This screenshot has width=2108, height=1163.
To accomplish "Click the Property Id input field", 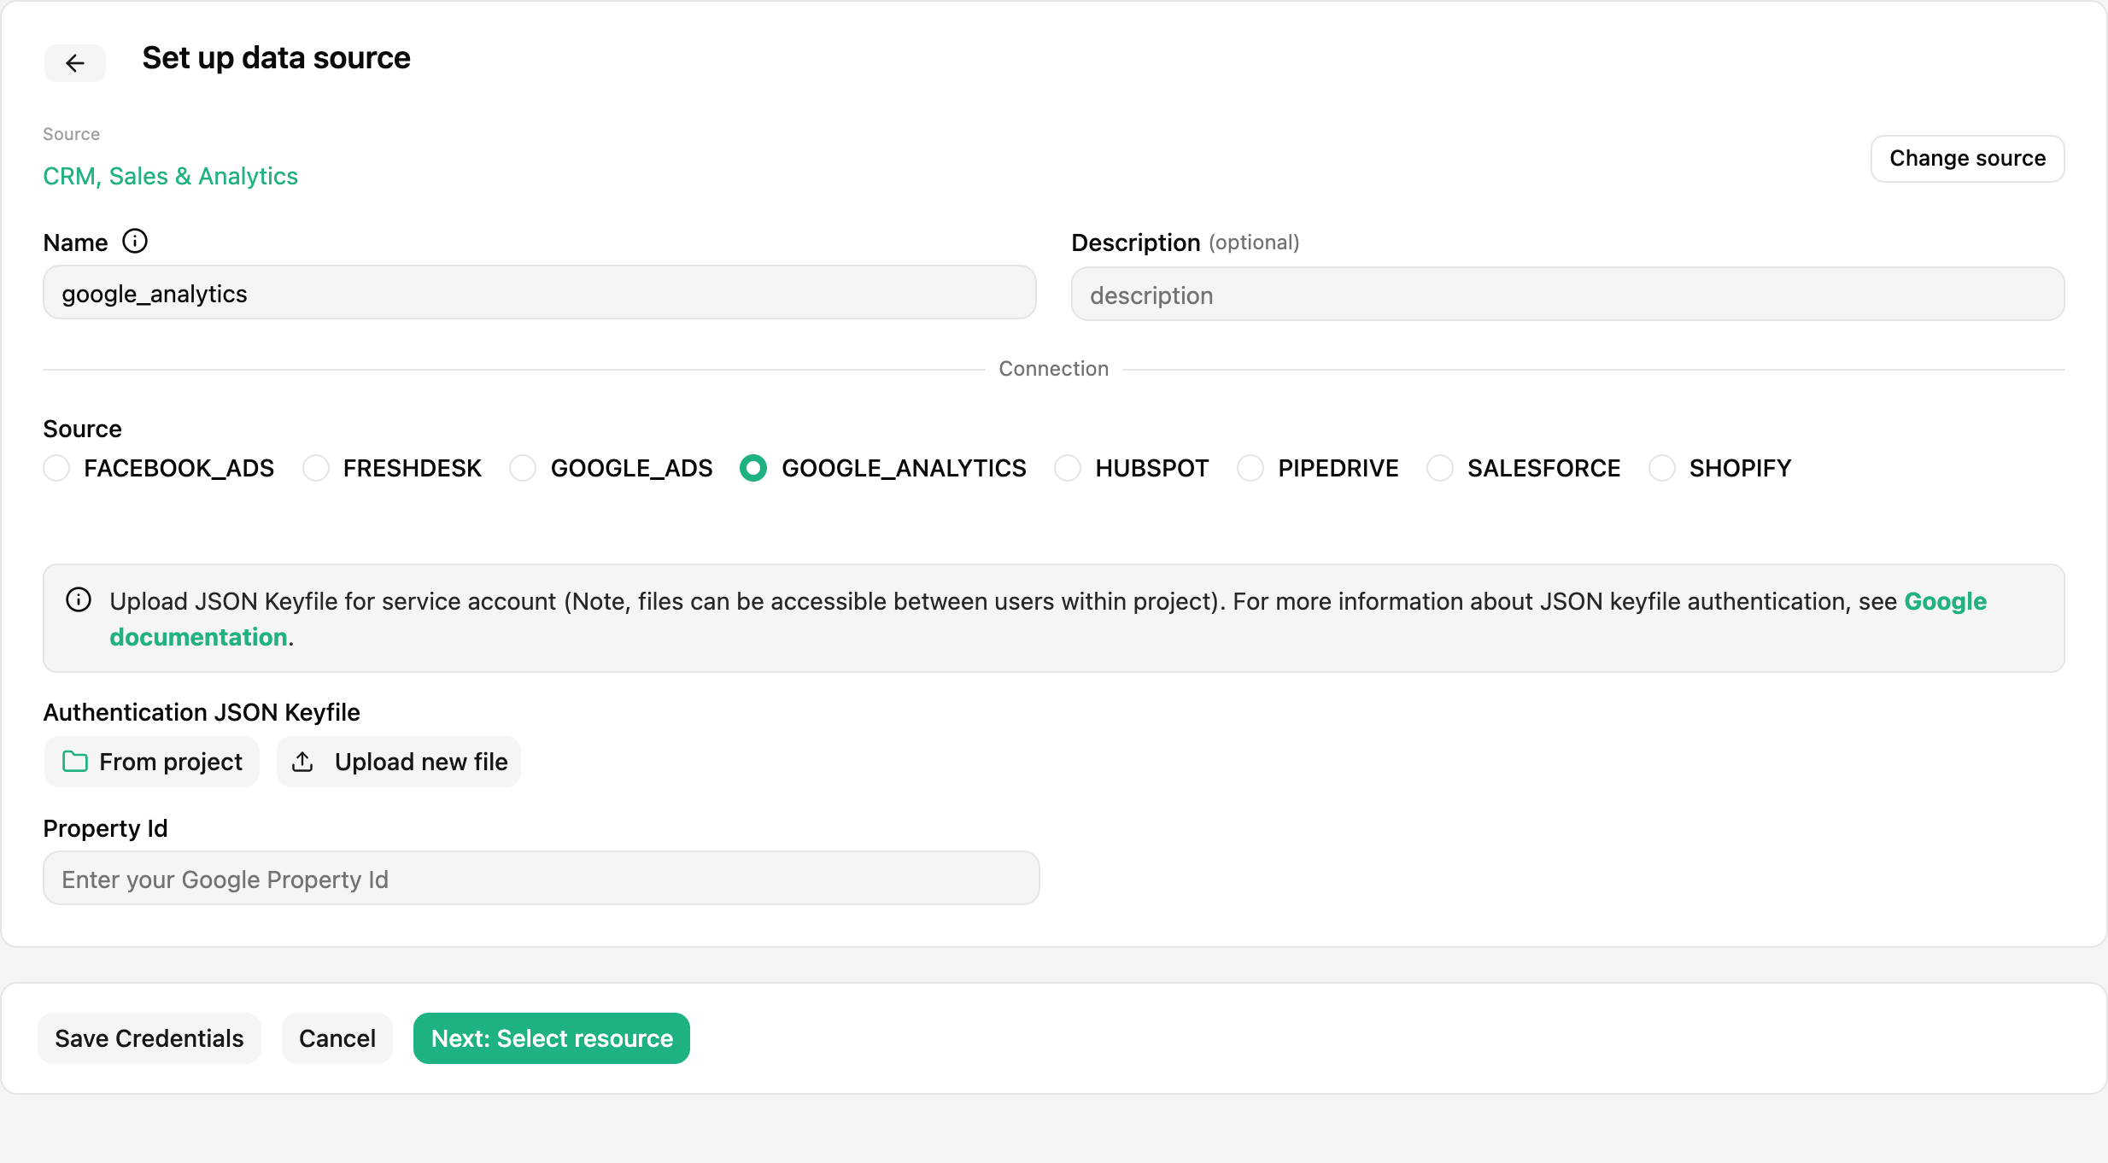I will click(542, 879).
